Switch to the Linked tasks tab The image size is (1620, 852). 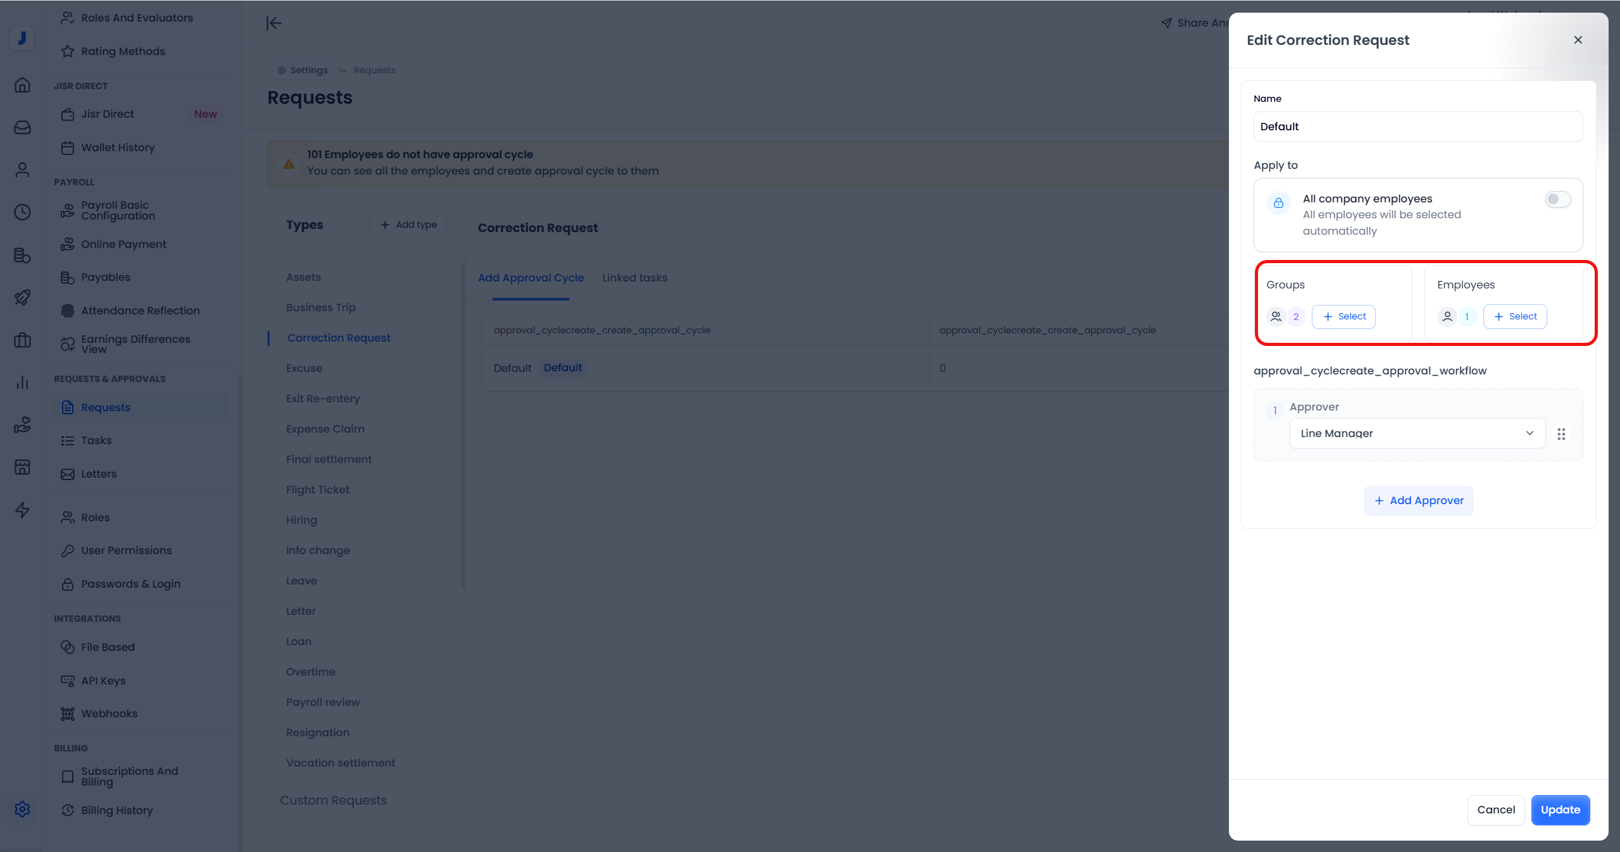[x=634, y=278]
